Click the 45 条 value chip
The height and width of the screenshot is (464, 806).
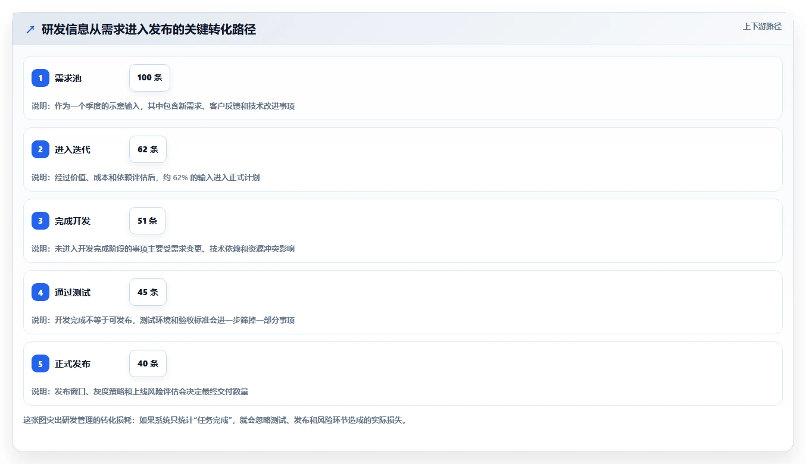(x=148, y=292)
